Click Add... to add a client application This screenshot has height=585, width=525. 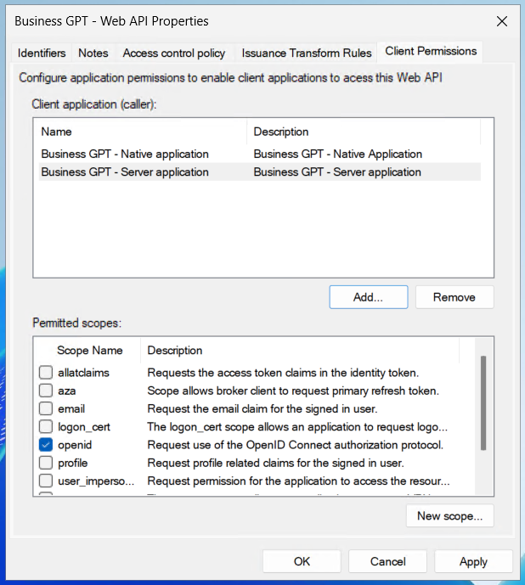pyautogui.click(x=369, y=297)
